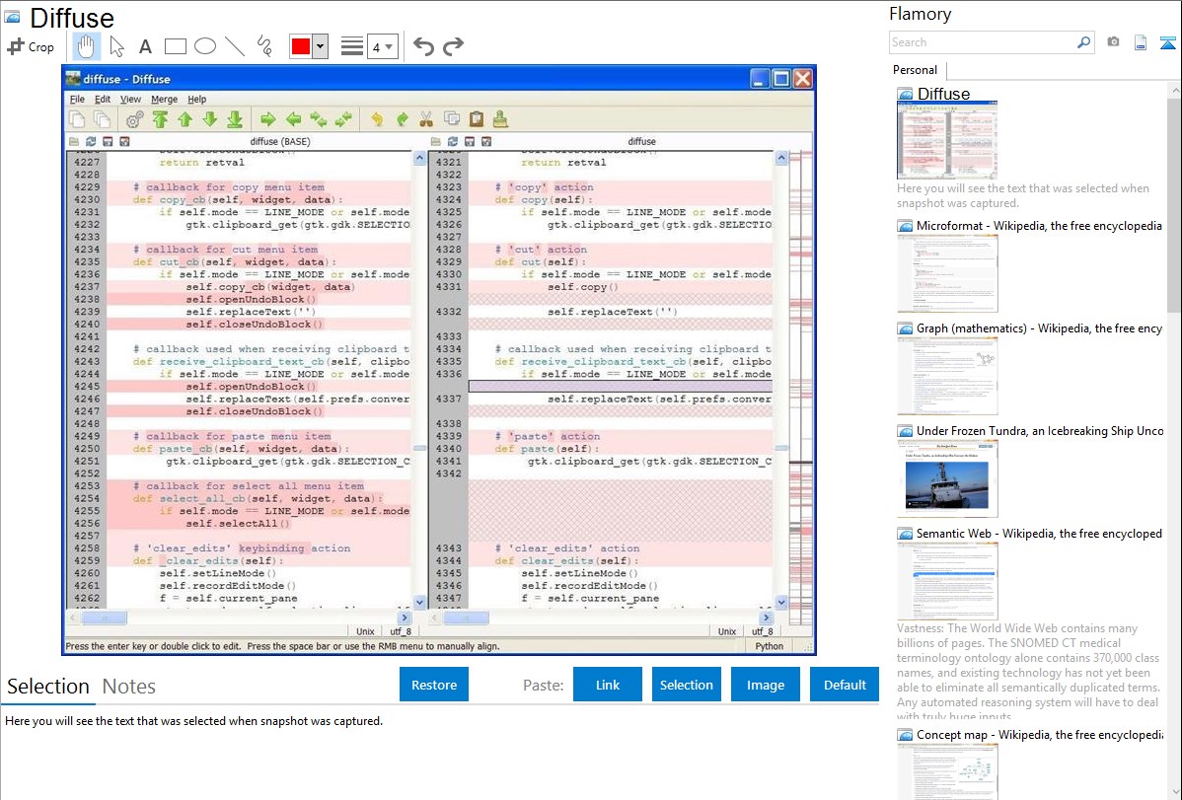Click the camera snapshot icon
The image size is (1182, 800).
(x=1113, y=42)
